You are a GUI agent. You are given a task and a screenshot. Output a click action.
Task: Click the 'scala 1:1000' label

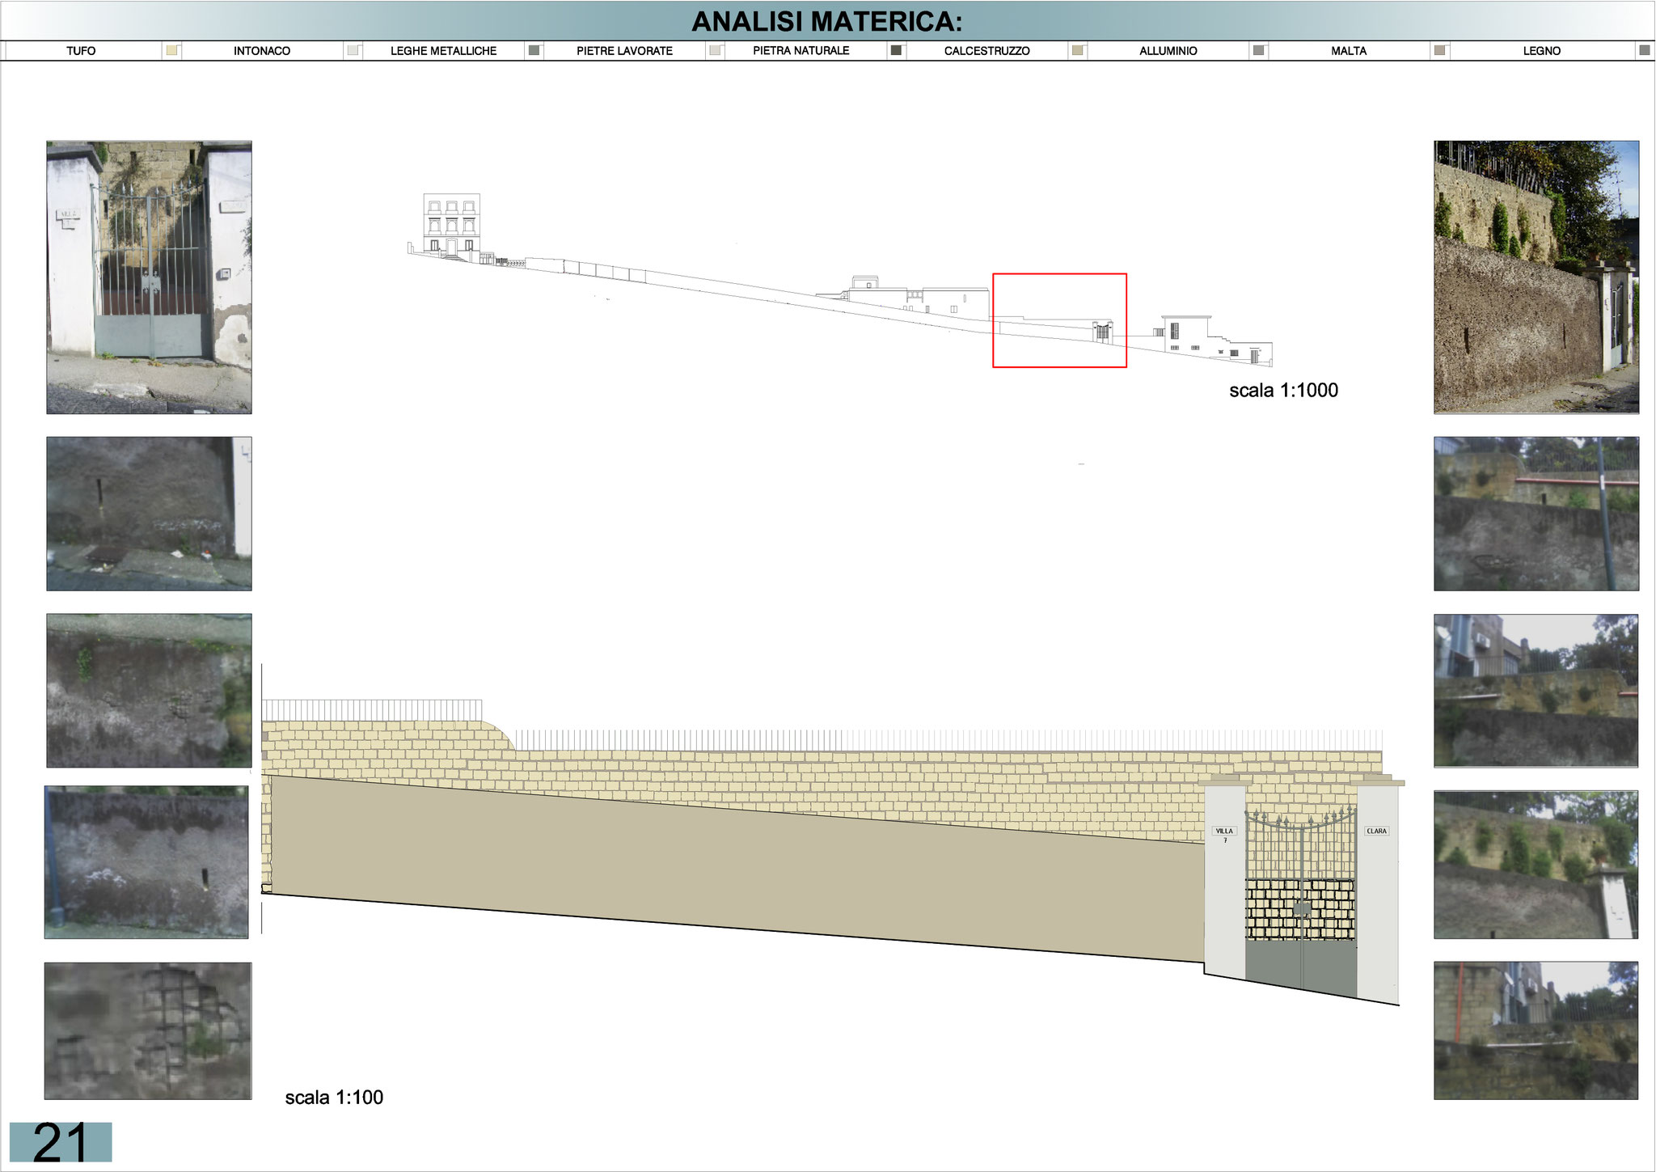pyautogui.click(x=1283, y=391)
